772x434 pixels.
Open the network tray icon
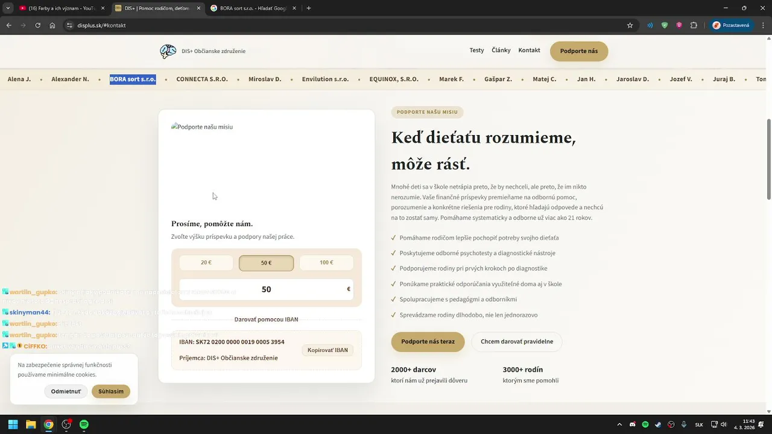714,424
